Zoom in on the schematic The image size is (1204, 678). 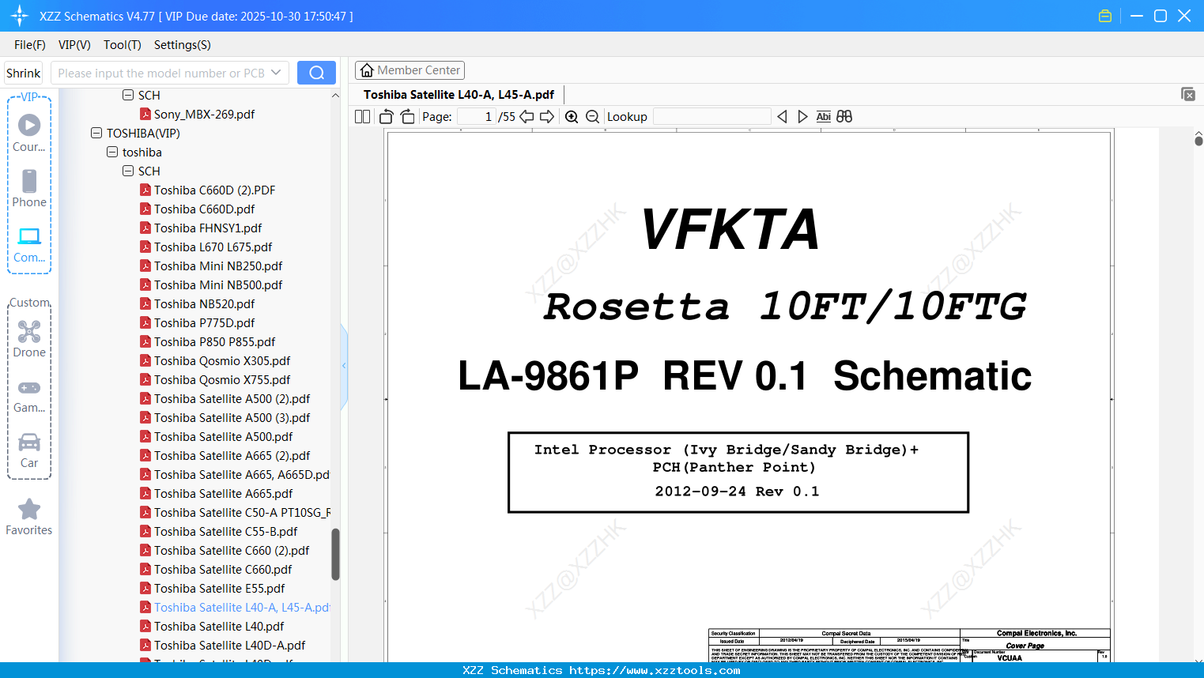click(572, 117)
